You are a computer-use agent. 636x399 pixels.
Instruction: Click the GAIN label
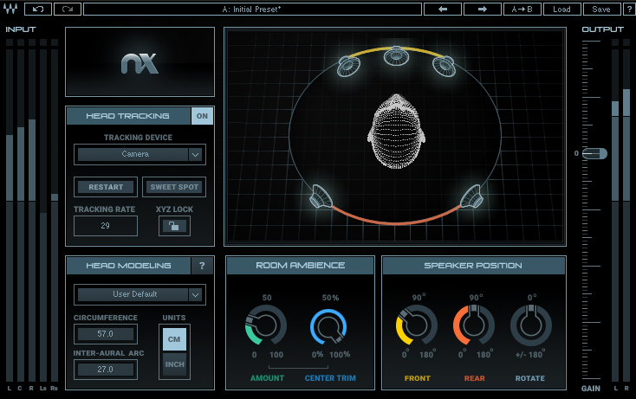[591, 389]
